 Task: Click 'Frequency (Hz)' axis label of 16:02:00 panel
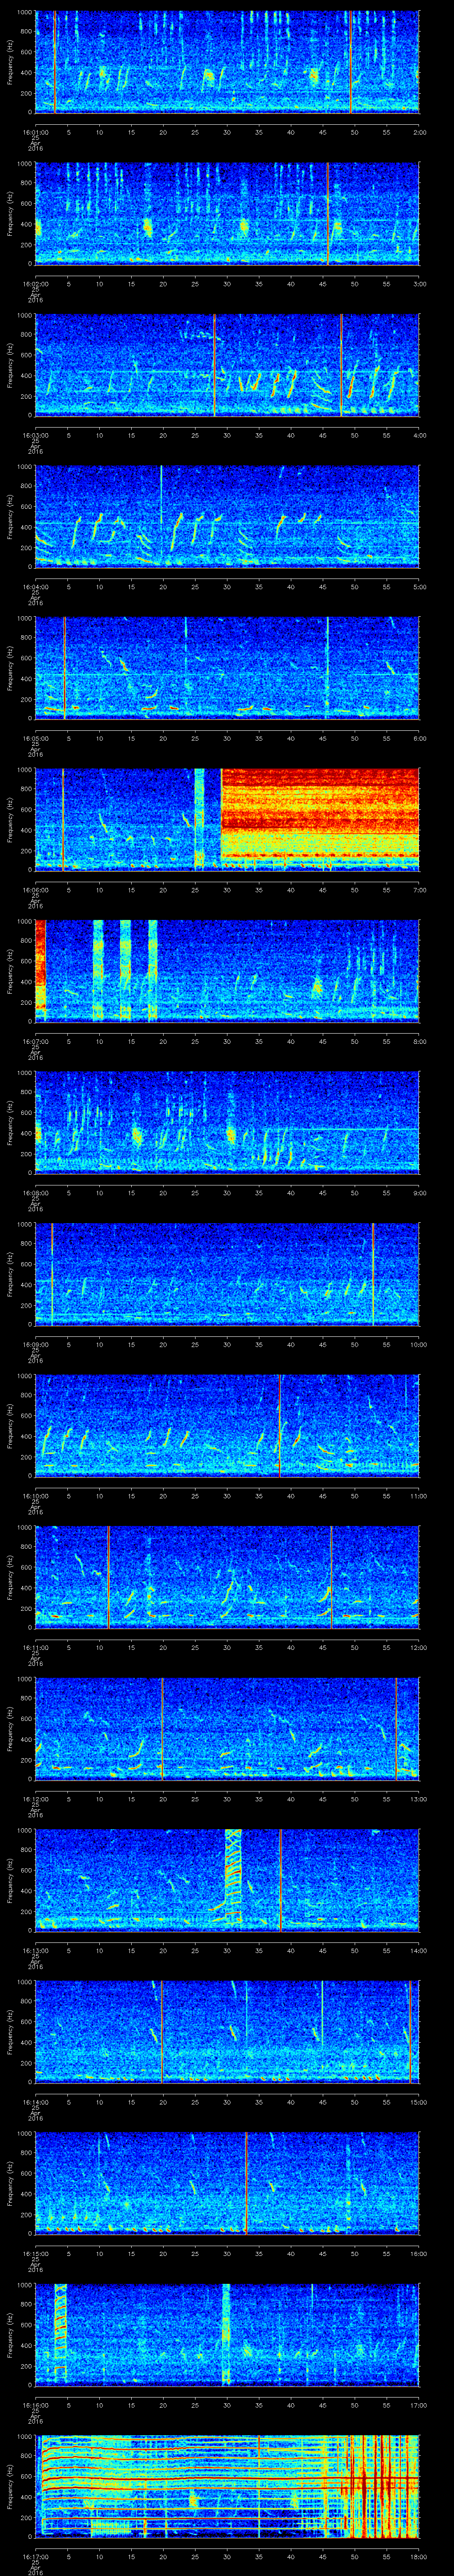pos(11,213)
